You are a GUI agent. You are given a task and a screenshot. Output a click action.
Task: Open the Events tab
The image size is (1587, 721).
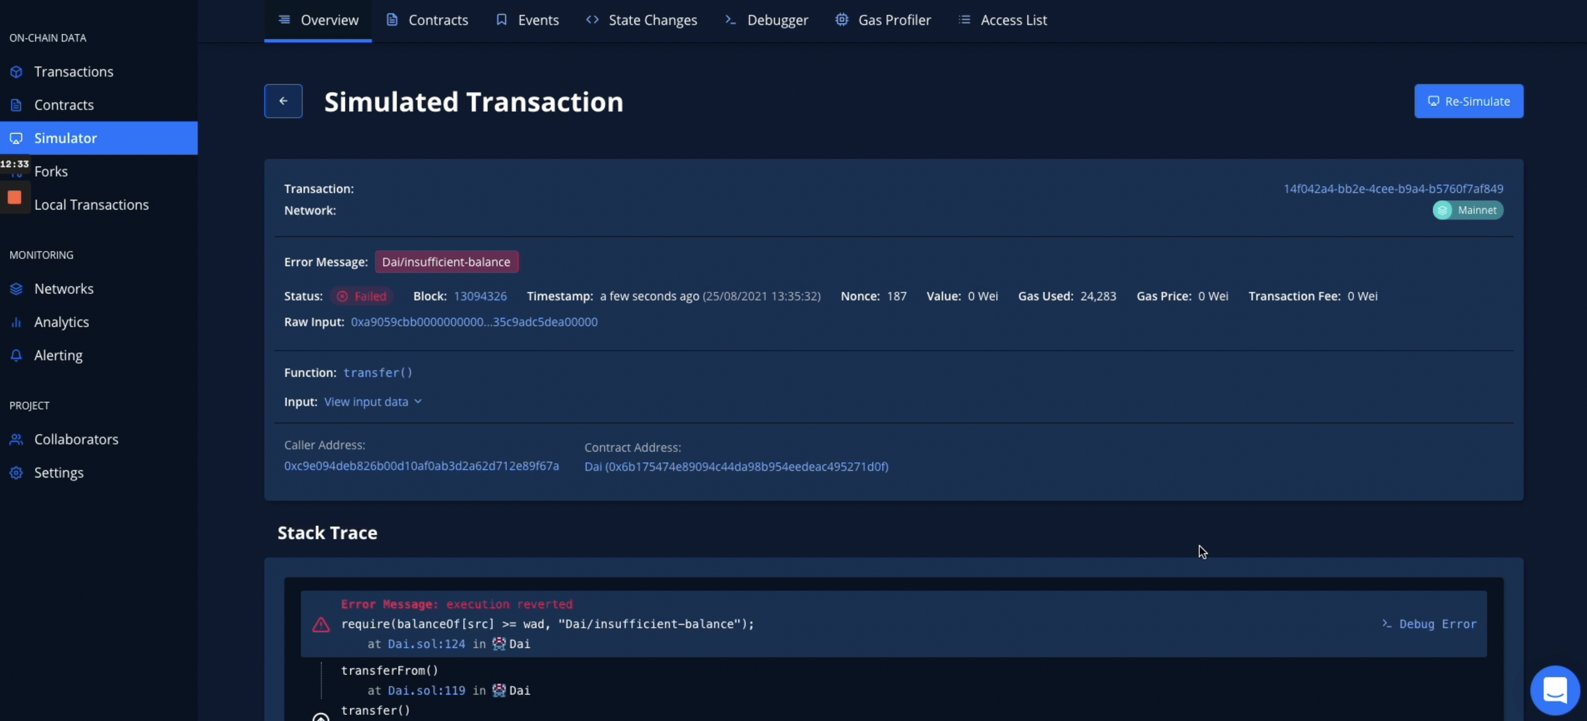(528, 21)
